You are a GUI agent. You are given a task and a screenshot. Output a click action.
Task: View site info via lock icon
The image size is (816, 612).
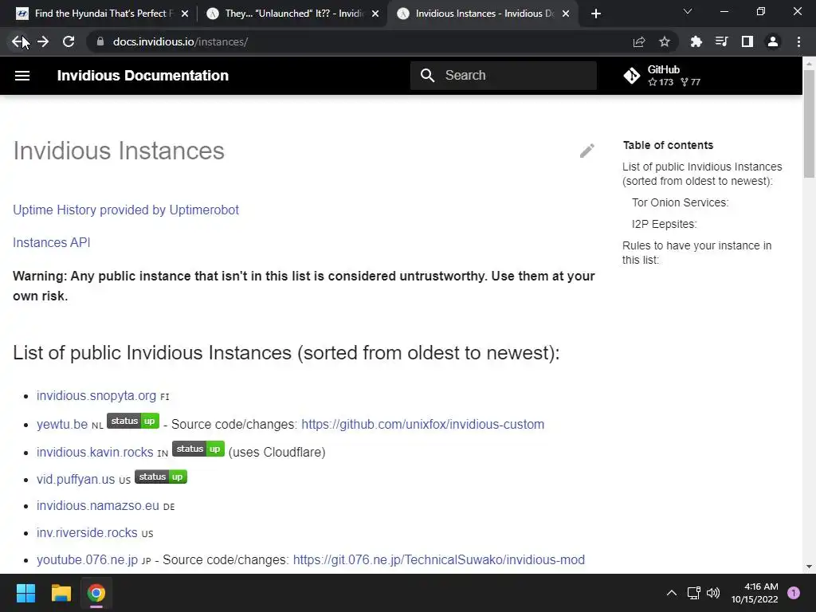[100, 41]
